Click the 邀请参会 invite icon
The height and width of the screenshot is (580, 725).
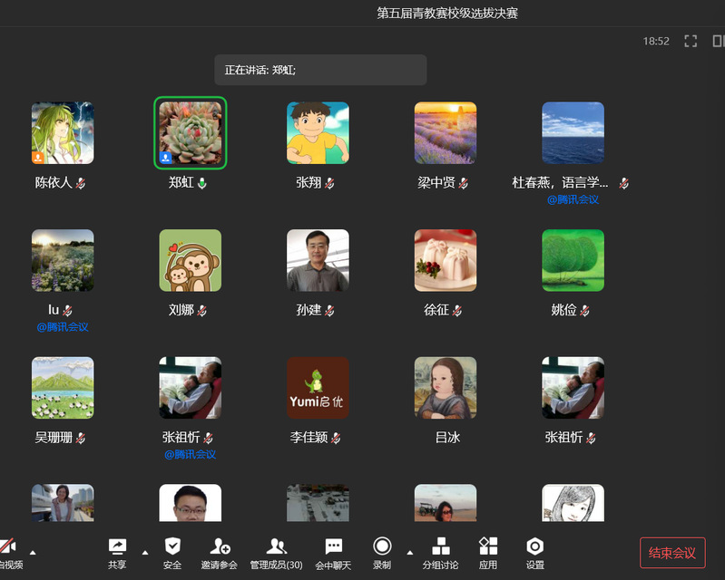pos(219,553)
